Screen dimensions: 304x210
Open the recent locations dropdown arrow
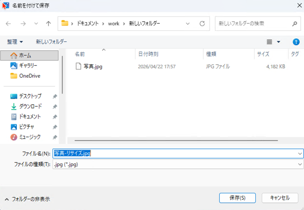pyautogui.click(x=36, y=23)
